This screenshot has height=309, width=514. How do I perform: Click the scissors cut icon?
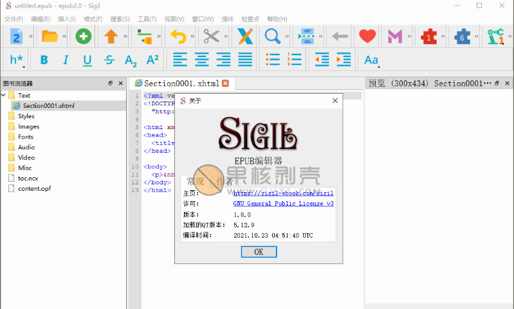click(212, 36)
